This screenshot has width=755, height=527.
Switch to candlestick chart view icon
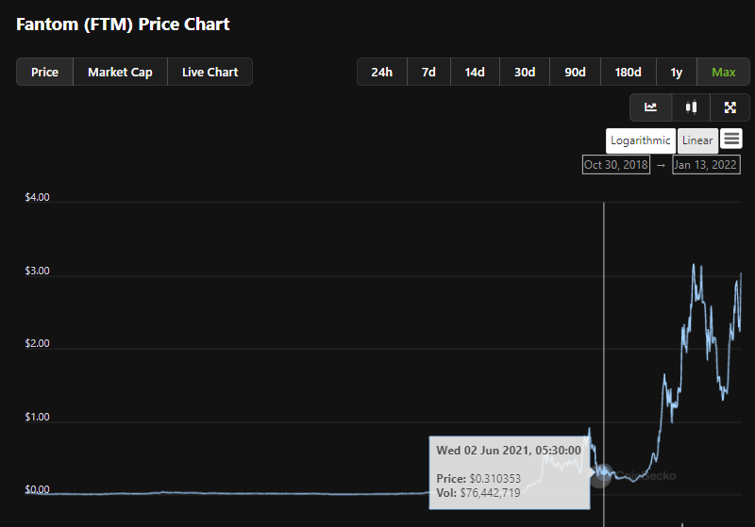coord(691,107)
